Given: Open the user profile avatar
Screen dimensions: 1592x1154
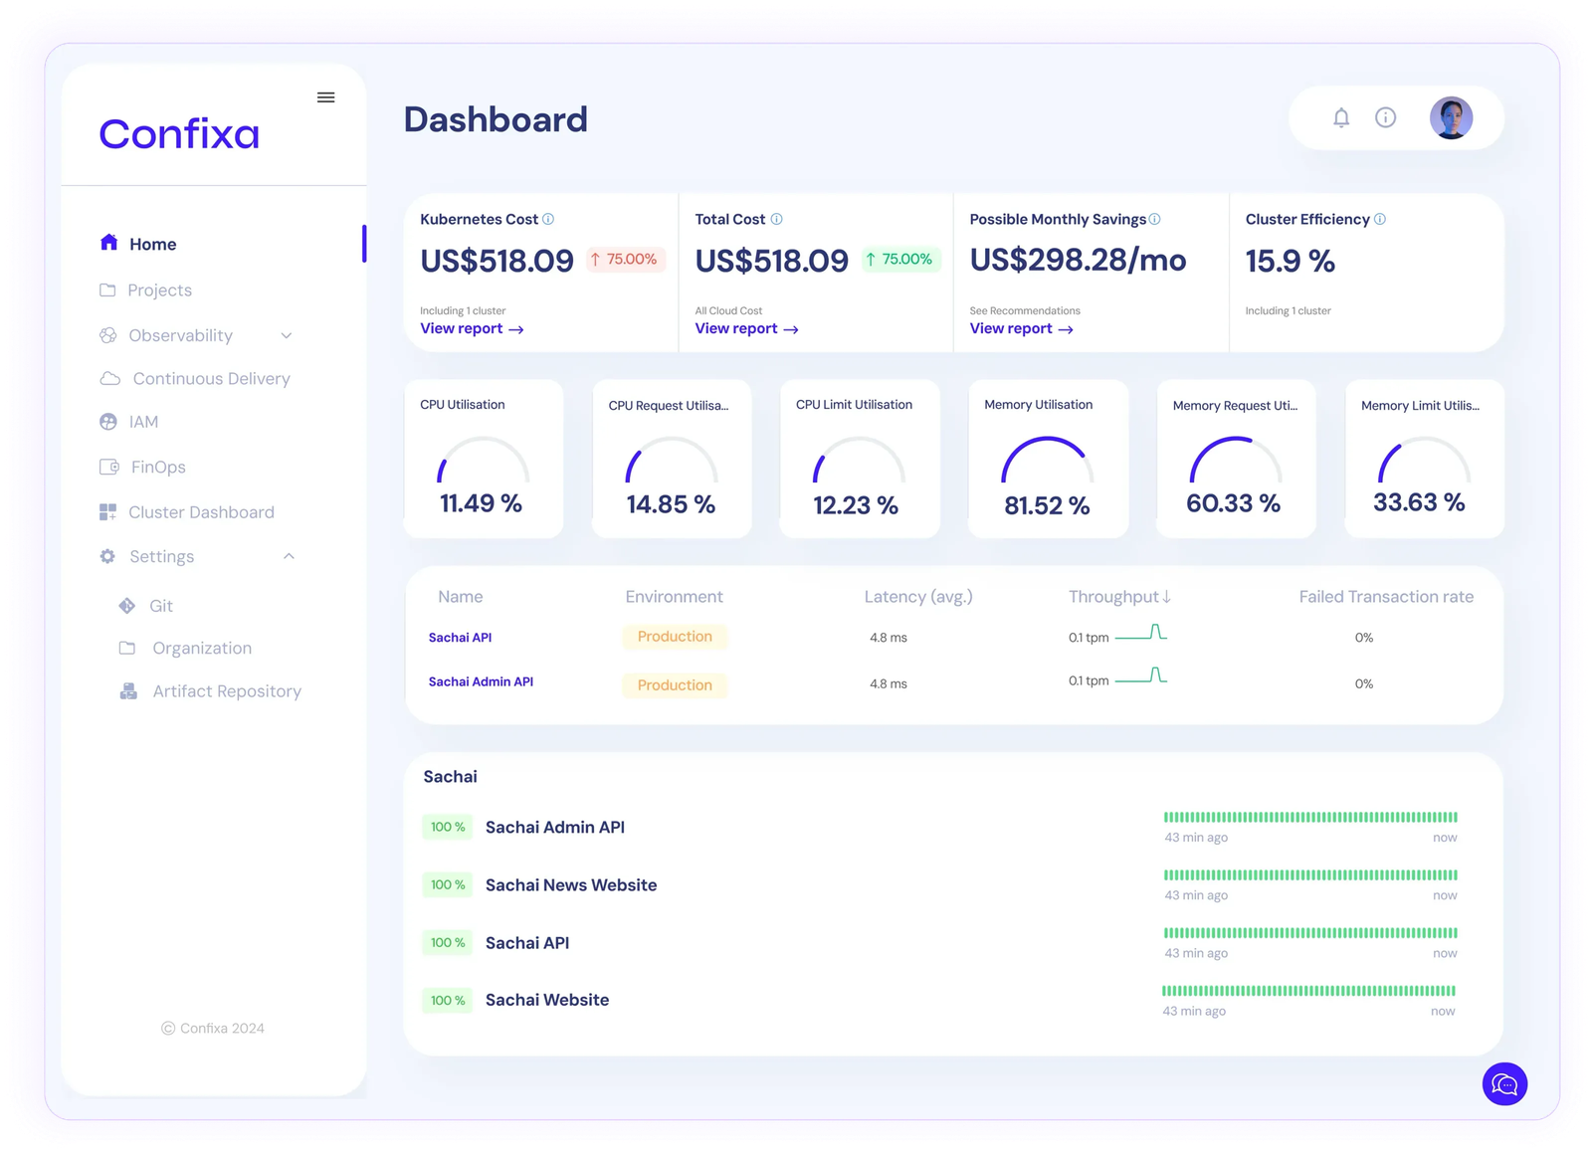Looking at the screenshot, I should pos(1451,118).
